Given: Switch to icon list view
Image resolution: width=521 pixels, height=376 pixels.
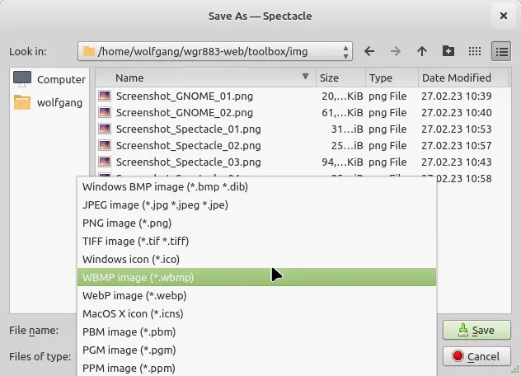Looking at the screenshot, I should (475, 51).
